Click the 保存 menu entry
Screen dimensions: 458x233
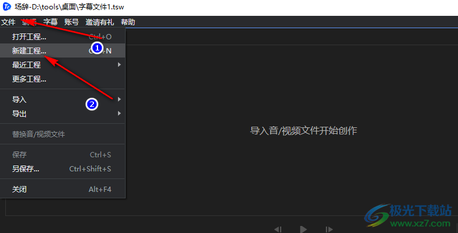click(62, 155)
